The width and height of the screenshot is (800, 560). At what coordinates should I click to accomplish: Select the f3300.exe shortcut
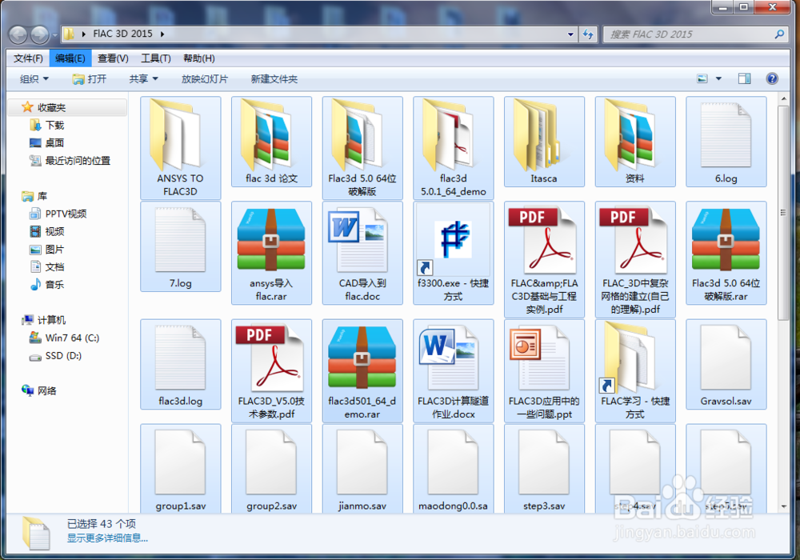click(453, 253)
